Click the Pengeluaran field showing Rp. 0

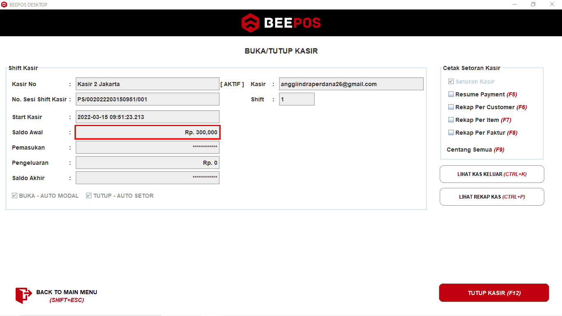click(147, 163)
